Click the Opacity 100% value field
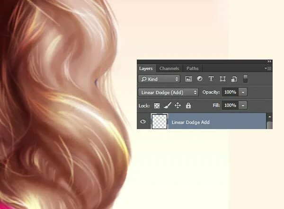284x209 pixels. pyautogui.click(x=231, y=92)
